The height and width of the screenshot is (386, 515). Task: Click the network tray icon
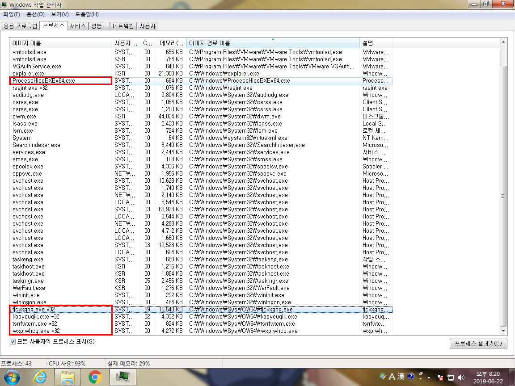[x=451, y=378]
